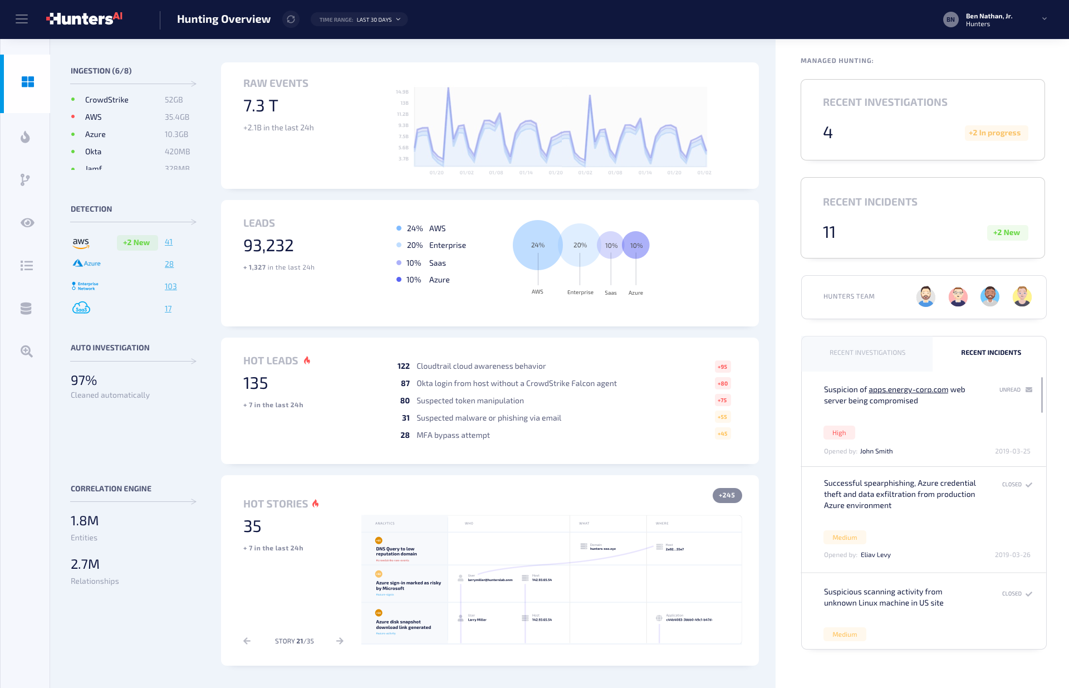Select the dashboard grid sidebar icon
This screenshot has height=688, width=1069.
(27, 82)
